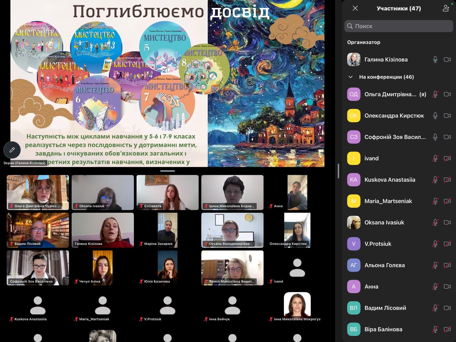Toggle ivand's crossed-out camera icon
This screenshot has height=342, width=456.
[447, 158]
